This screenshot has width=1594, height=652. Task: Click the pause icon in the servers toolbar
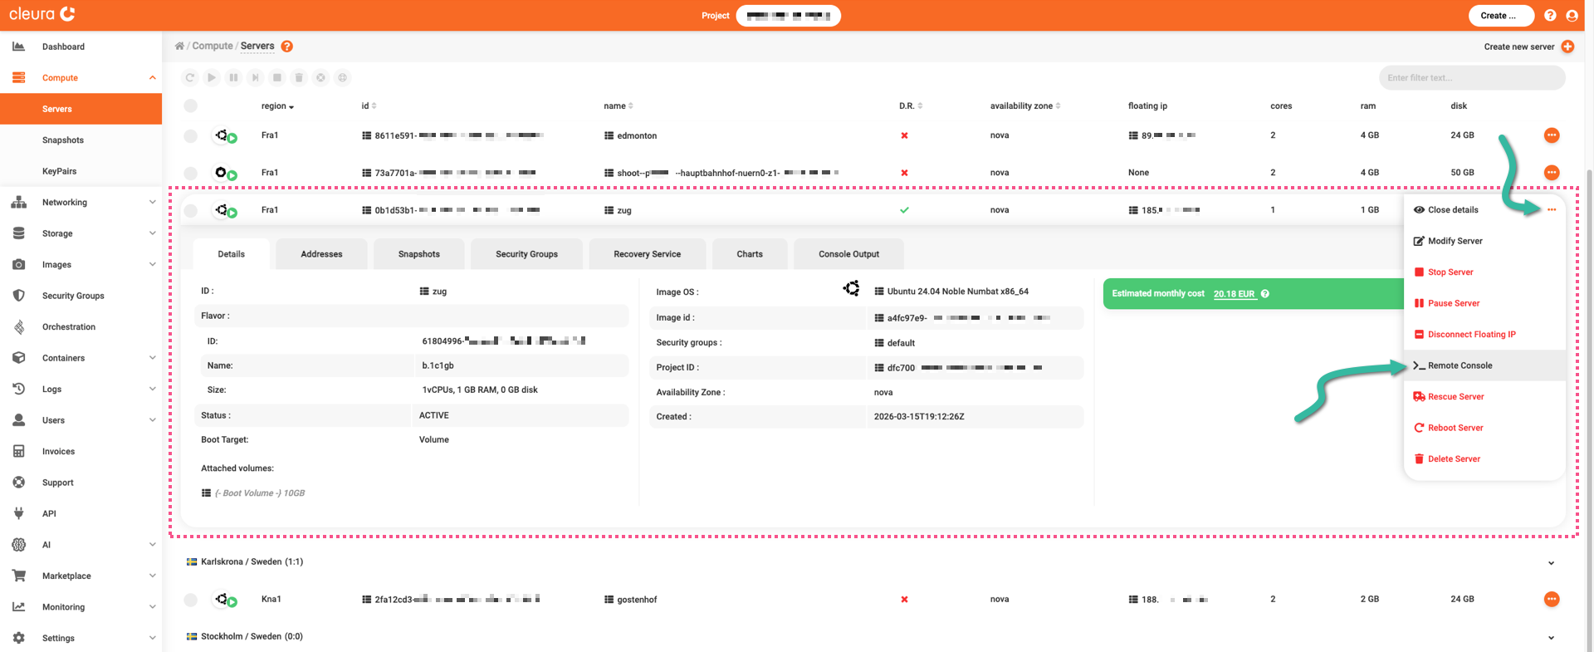[x=233, y=77]
